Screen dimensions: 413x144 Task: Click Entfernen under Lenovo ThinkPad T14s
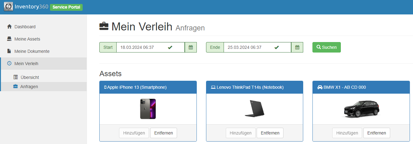[x=270, y=133]
